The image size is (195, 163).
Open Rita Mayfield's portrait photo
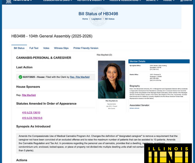(111, 80)
